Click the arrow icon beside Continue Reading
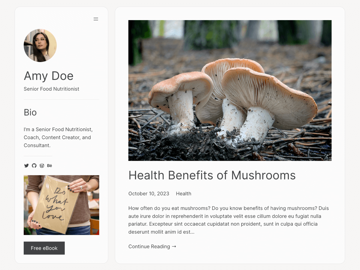Viewport: 360px width, 270px height. coord(174,246)
